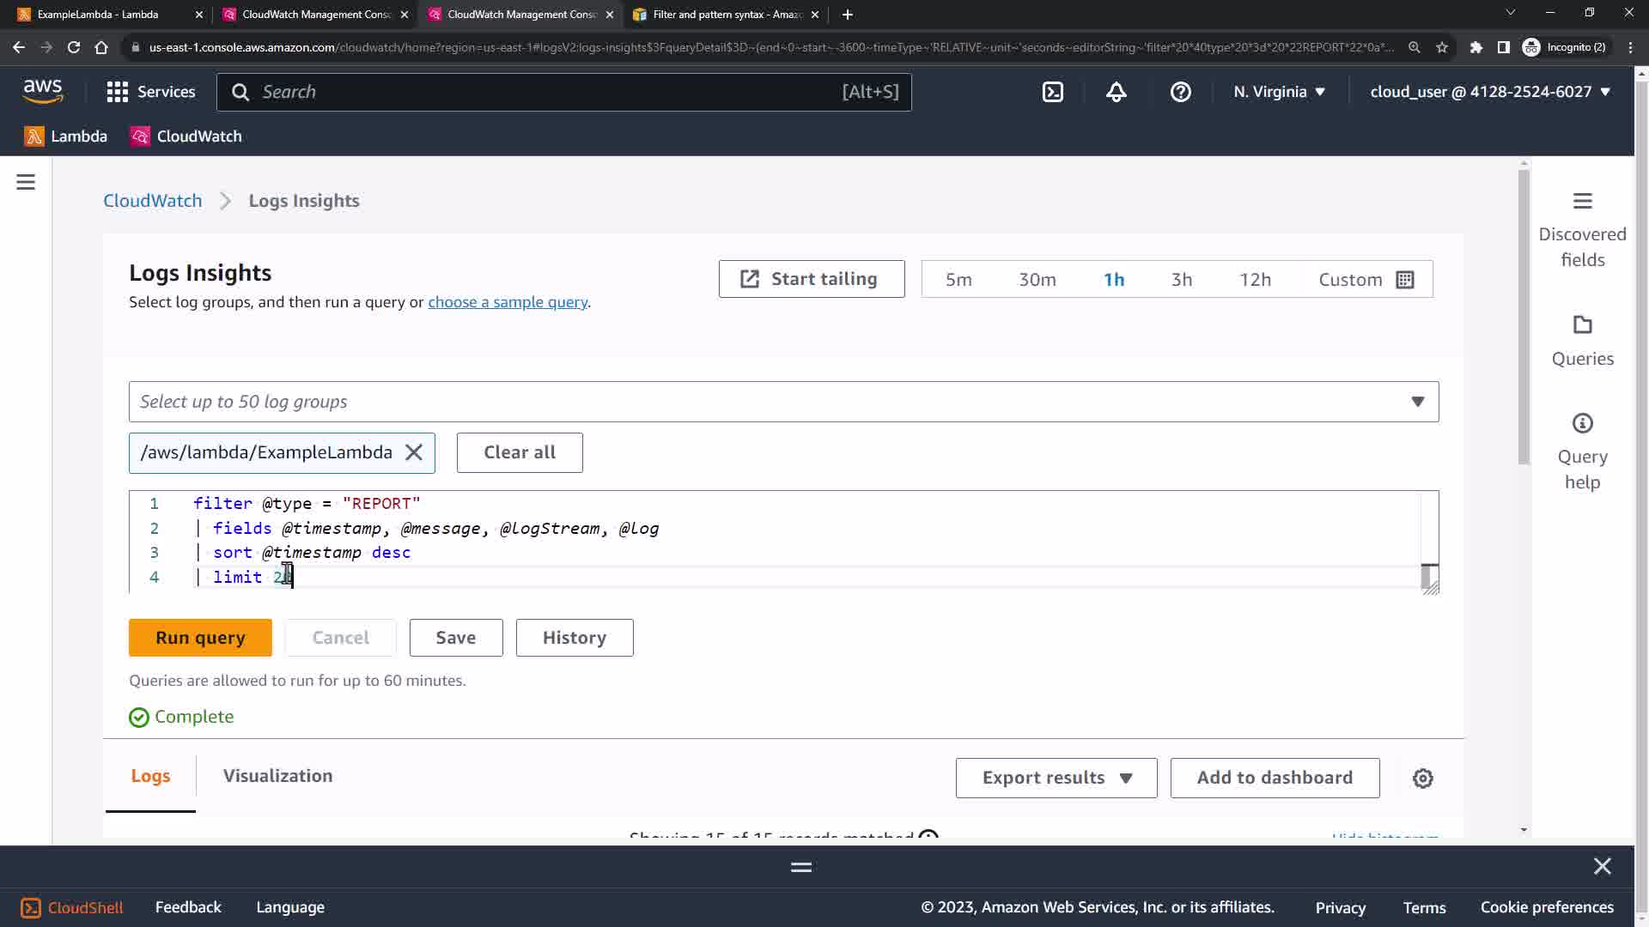Open CloudShell icon in top navigation bar
This screenshot has height=927, width=1649.
click(x=1053, y=92)
